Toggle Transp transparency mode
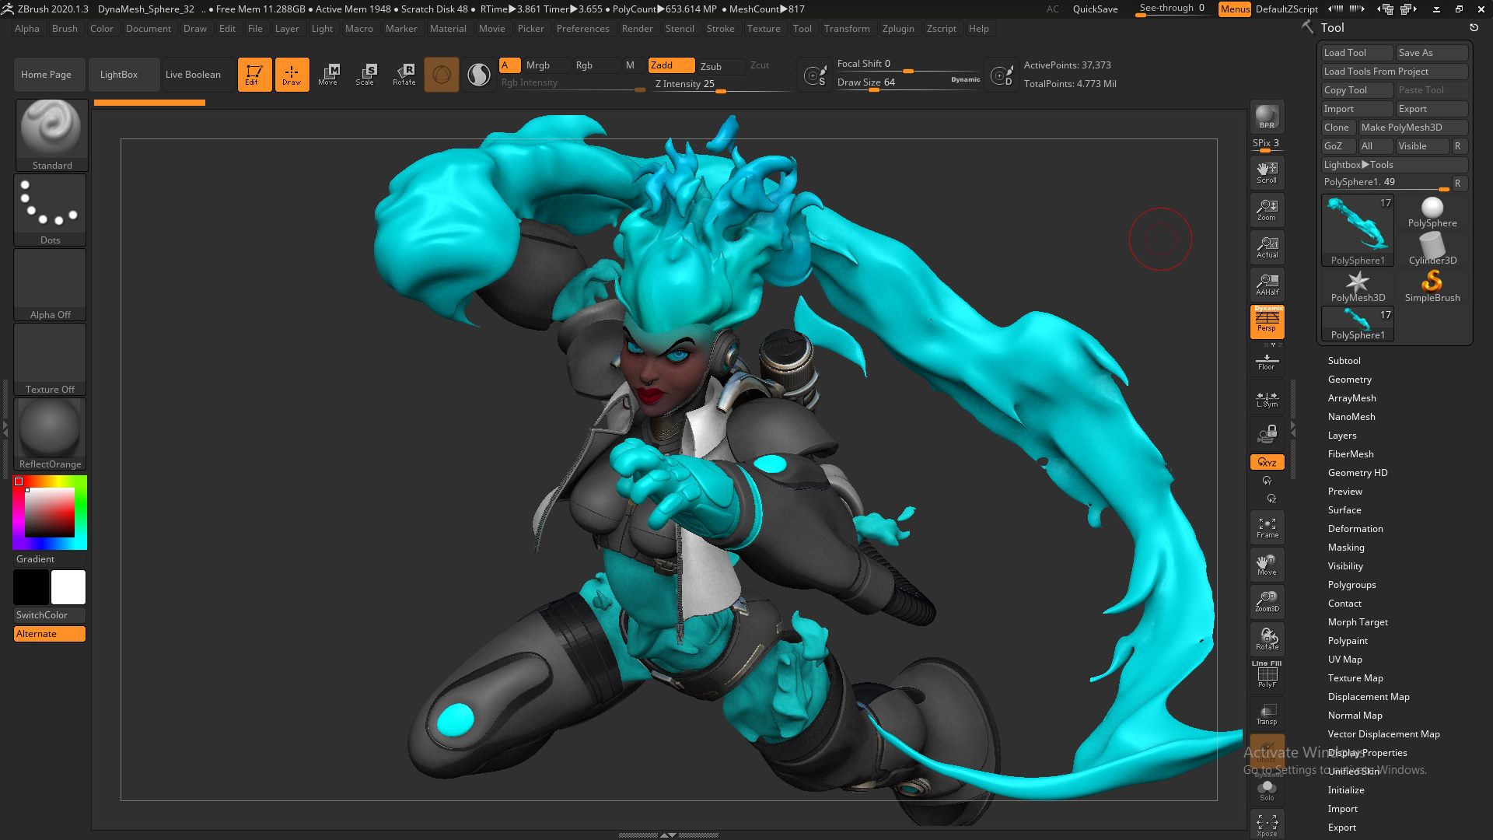The image size is (1493, 840). [1267, 714]
